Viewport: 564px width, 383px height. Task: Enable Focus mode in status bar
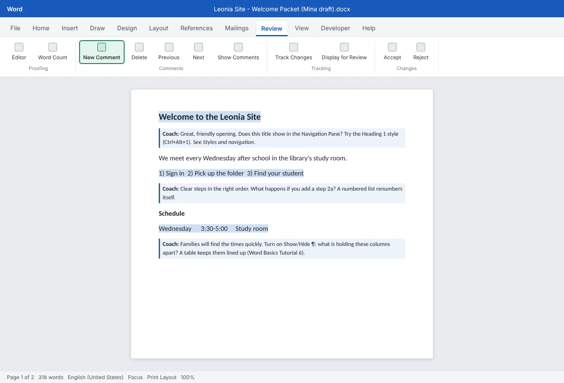tap(135, 377)
